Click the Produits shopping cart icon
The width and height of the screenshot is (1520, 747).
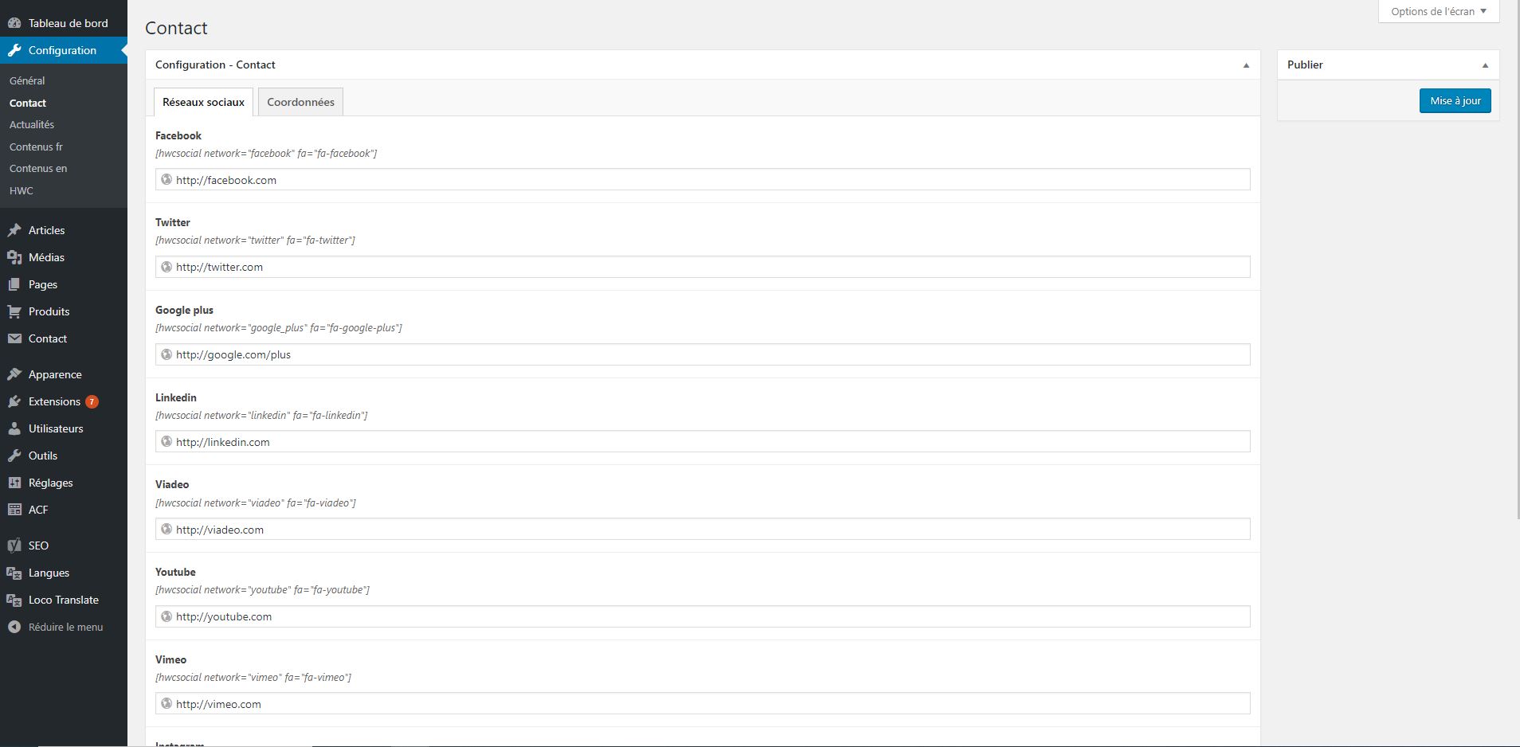tap(14, 311)
